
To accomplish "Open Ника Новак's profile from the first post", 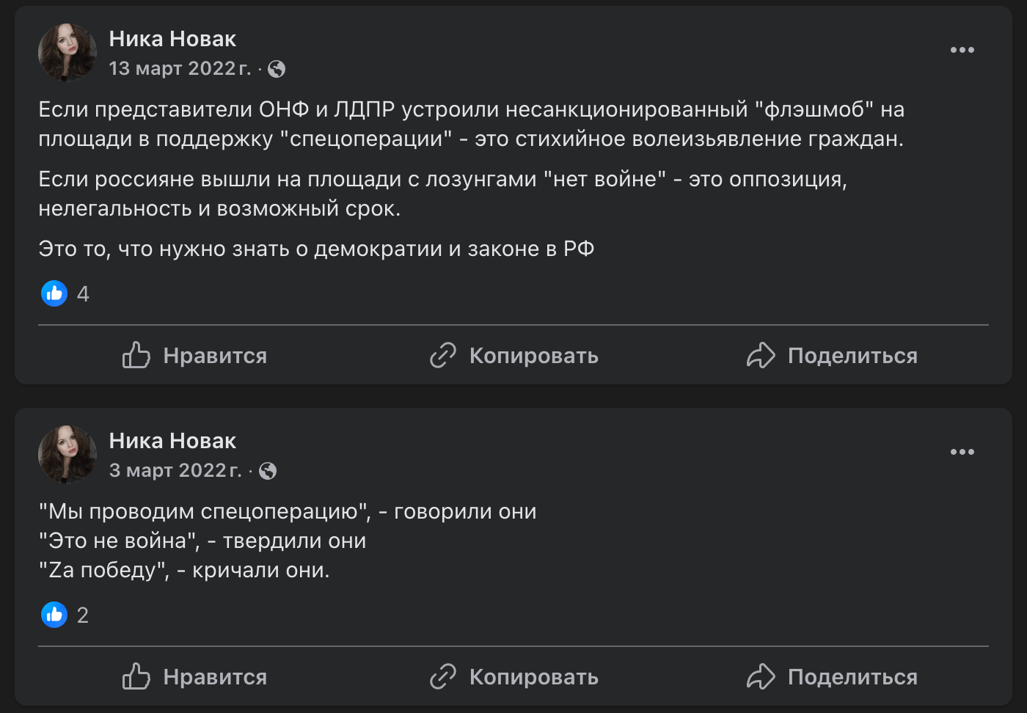I will pyautogui.click(x=172, y=38).
